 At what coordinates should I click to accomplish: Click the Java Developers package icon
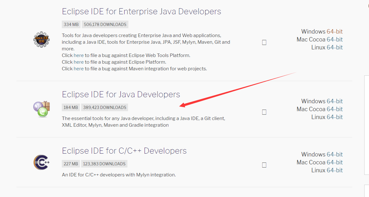click(x=42, y=109)
